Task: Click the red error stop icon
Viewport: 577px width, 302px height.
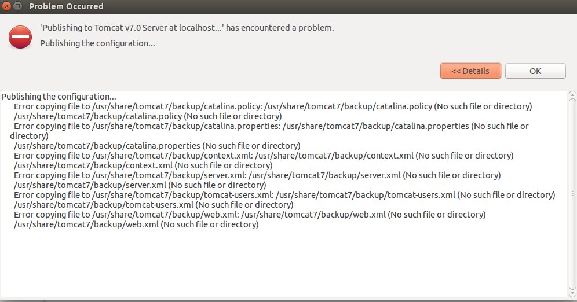Action: click(20, 37)
